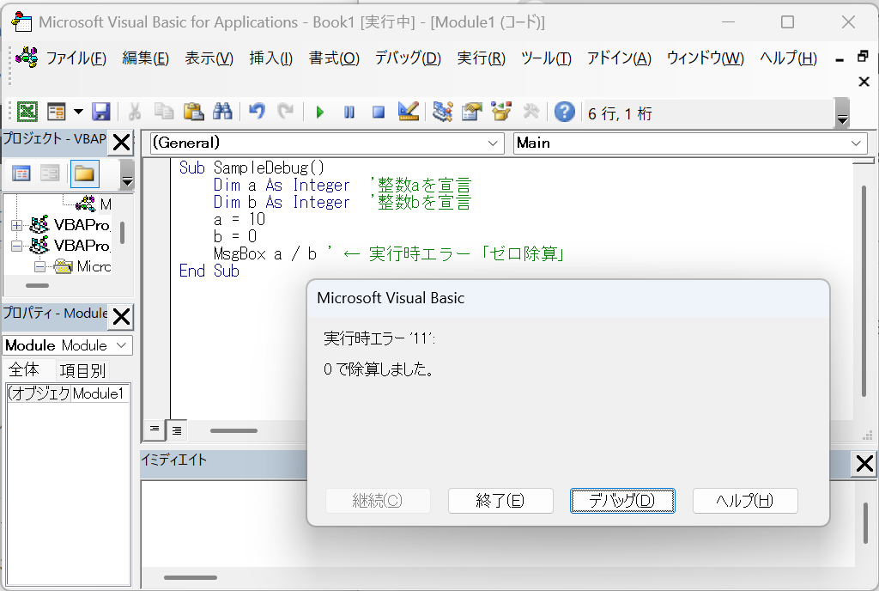Viewport: 879px width, 591px height.
Task: Open the Project Explorer icon
Action: click(443, 112)
